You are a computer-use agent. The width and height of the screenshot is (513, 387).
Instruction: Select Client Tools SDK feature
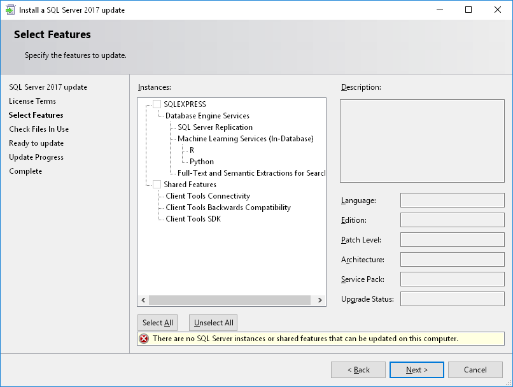pos(193,219)
